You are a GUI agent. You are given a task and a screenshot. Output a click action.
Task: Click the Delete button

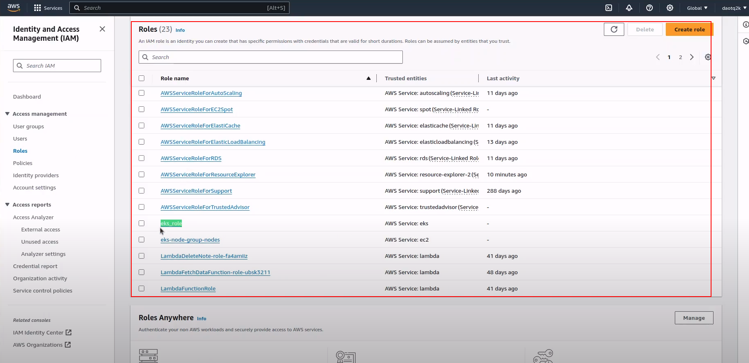click(x=645, y=29)
